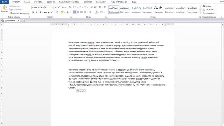Open the line spacing dropdown
Screen dimensions: 224x126
[90, 12]
